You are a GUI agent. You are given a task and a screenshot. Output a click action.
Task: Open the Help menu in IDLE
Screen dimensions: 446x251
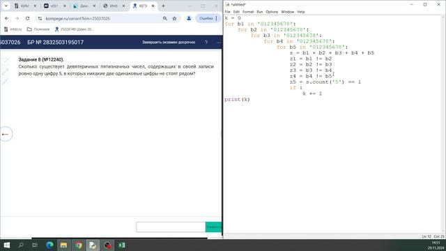coord(301,12)
